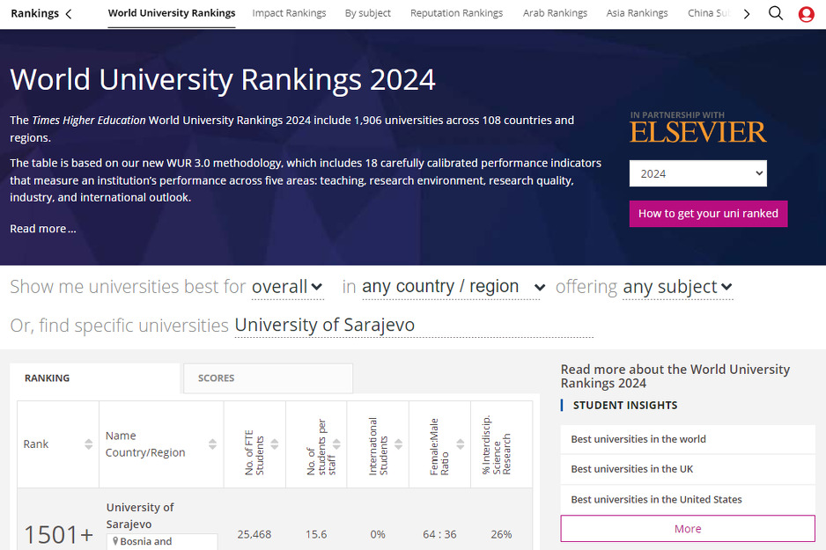Expand the any country / region dropdown
This screenshot has width=826, height=550.
[x=451, y=286]
